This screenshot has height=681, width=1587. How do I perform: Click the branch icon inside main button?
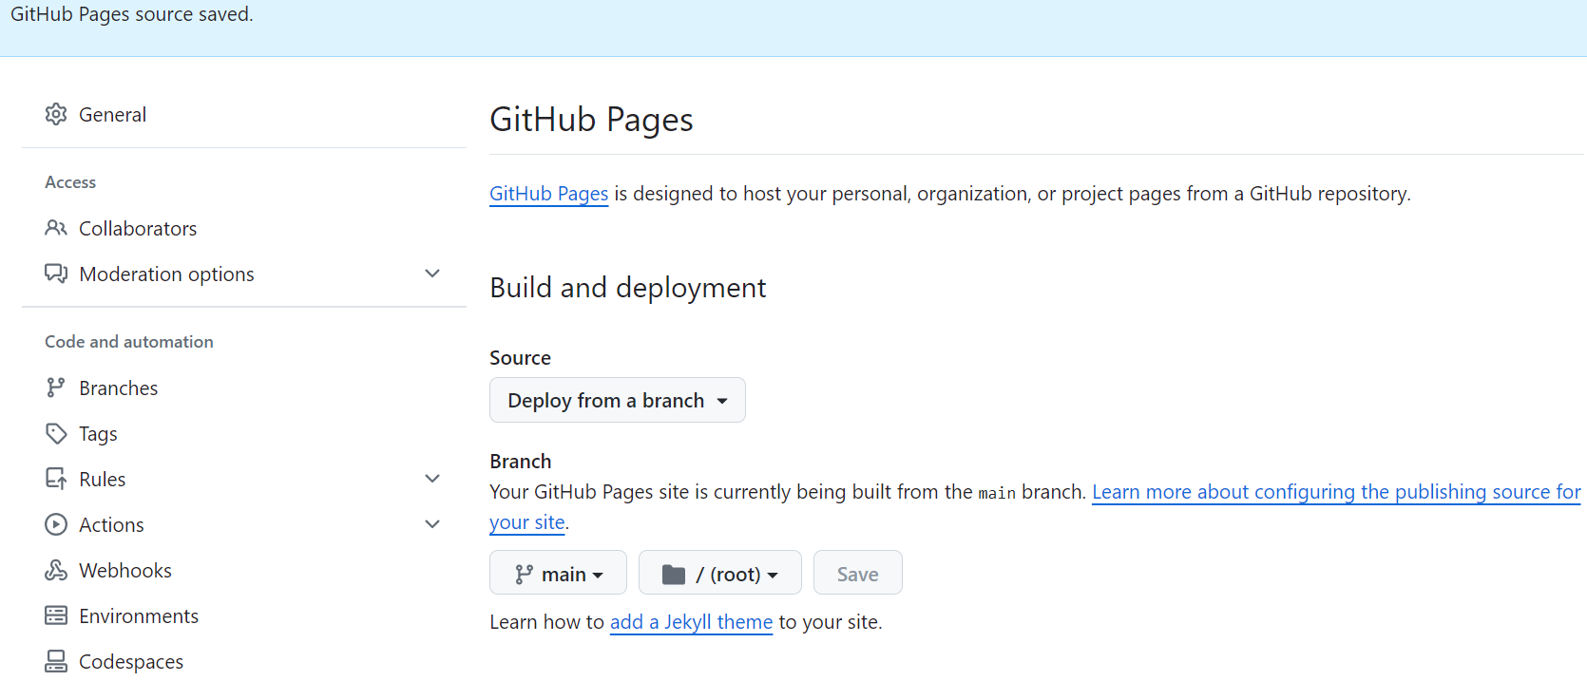coord(524,574)
